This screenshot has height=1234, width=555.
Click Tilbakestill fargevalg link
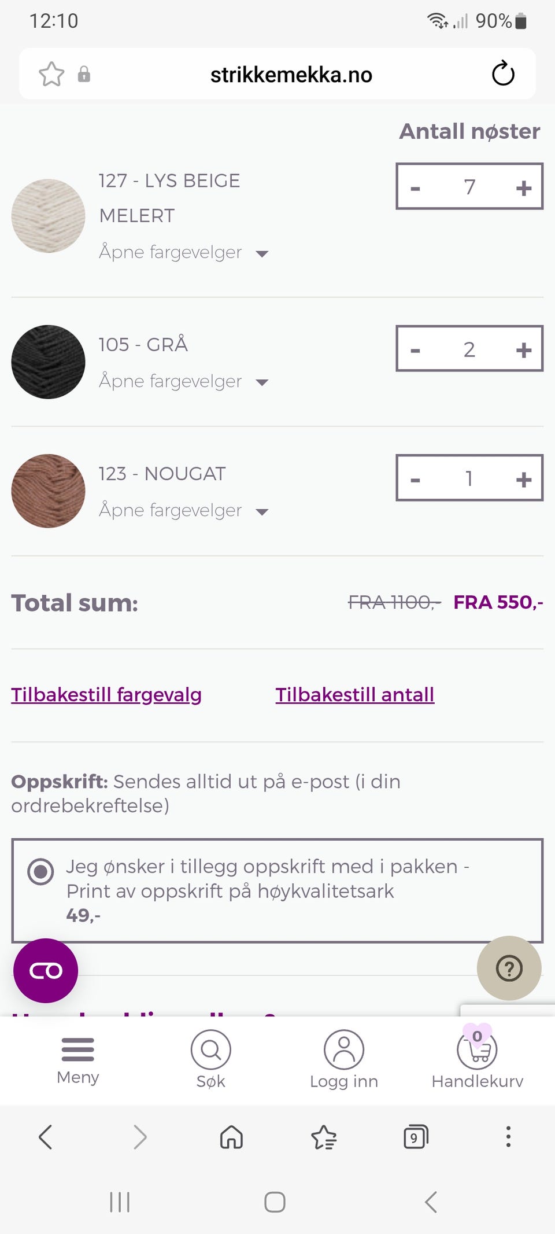(106, 694)
